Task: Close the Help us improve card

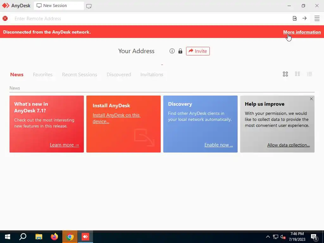Action: click(x=311, y=99)
